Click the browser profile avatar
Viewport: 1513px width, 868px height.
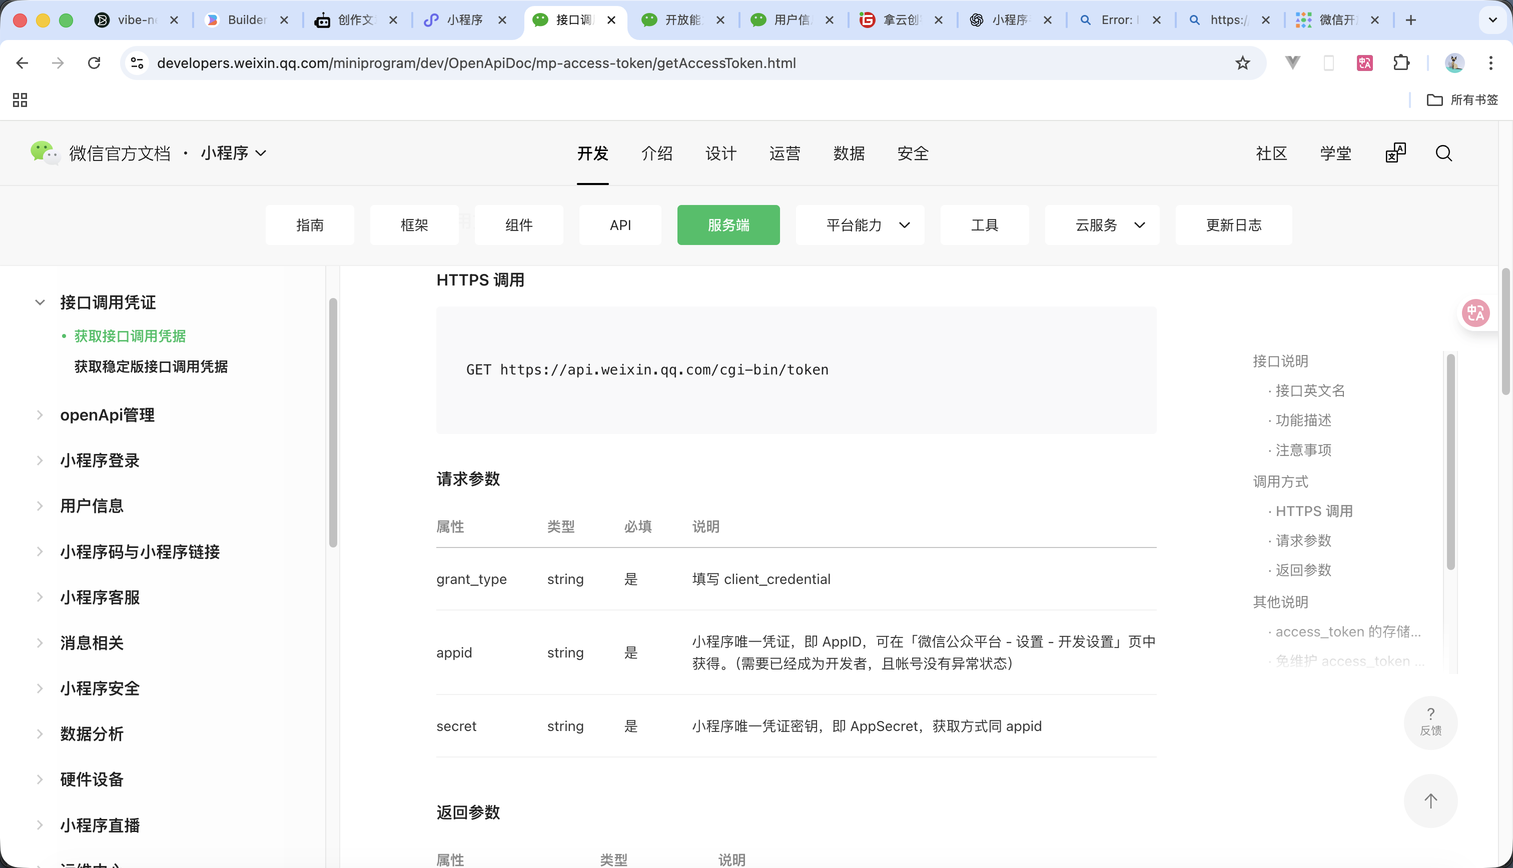(x=1454, y=62)
